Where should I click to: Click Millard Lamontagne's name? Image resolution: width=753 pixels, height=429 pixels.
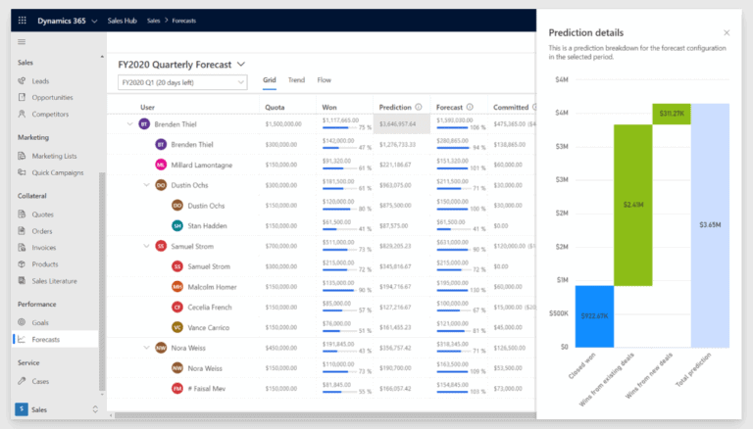[202, 165]
